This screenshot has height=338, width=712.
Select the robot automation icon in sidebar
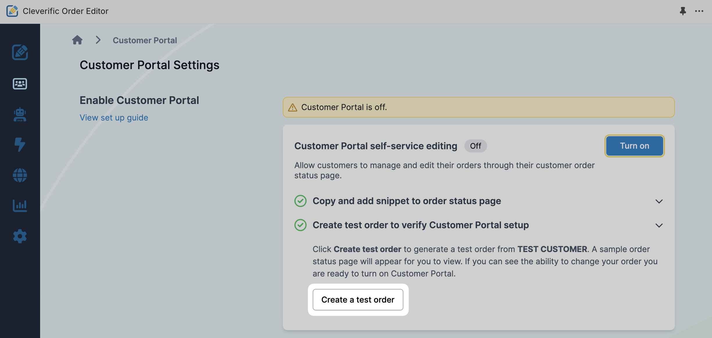[20, 114]
